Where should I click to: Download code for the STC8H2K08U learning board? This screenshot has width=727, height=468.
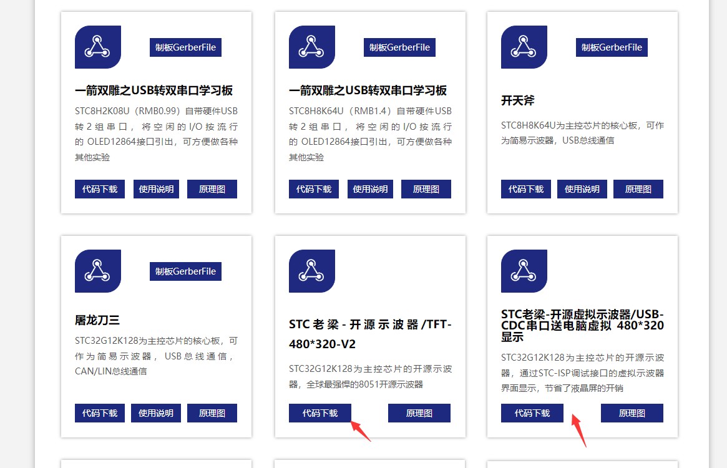click(x=100, y=189)
